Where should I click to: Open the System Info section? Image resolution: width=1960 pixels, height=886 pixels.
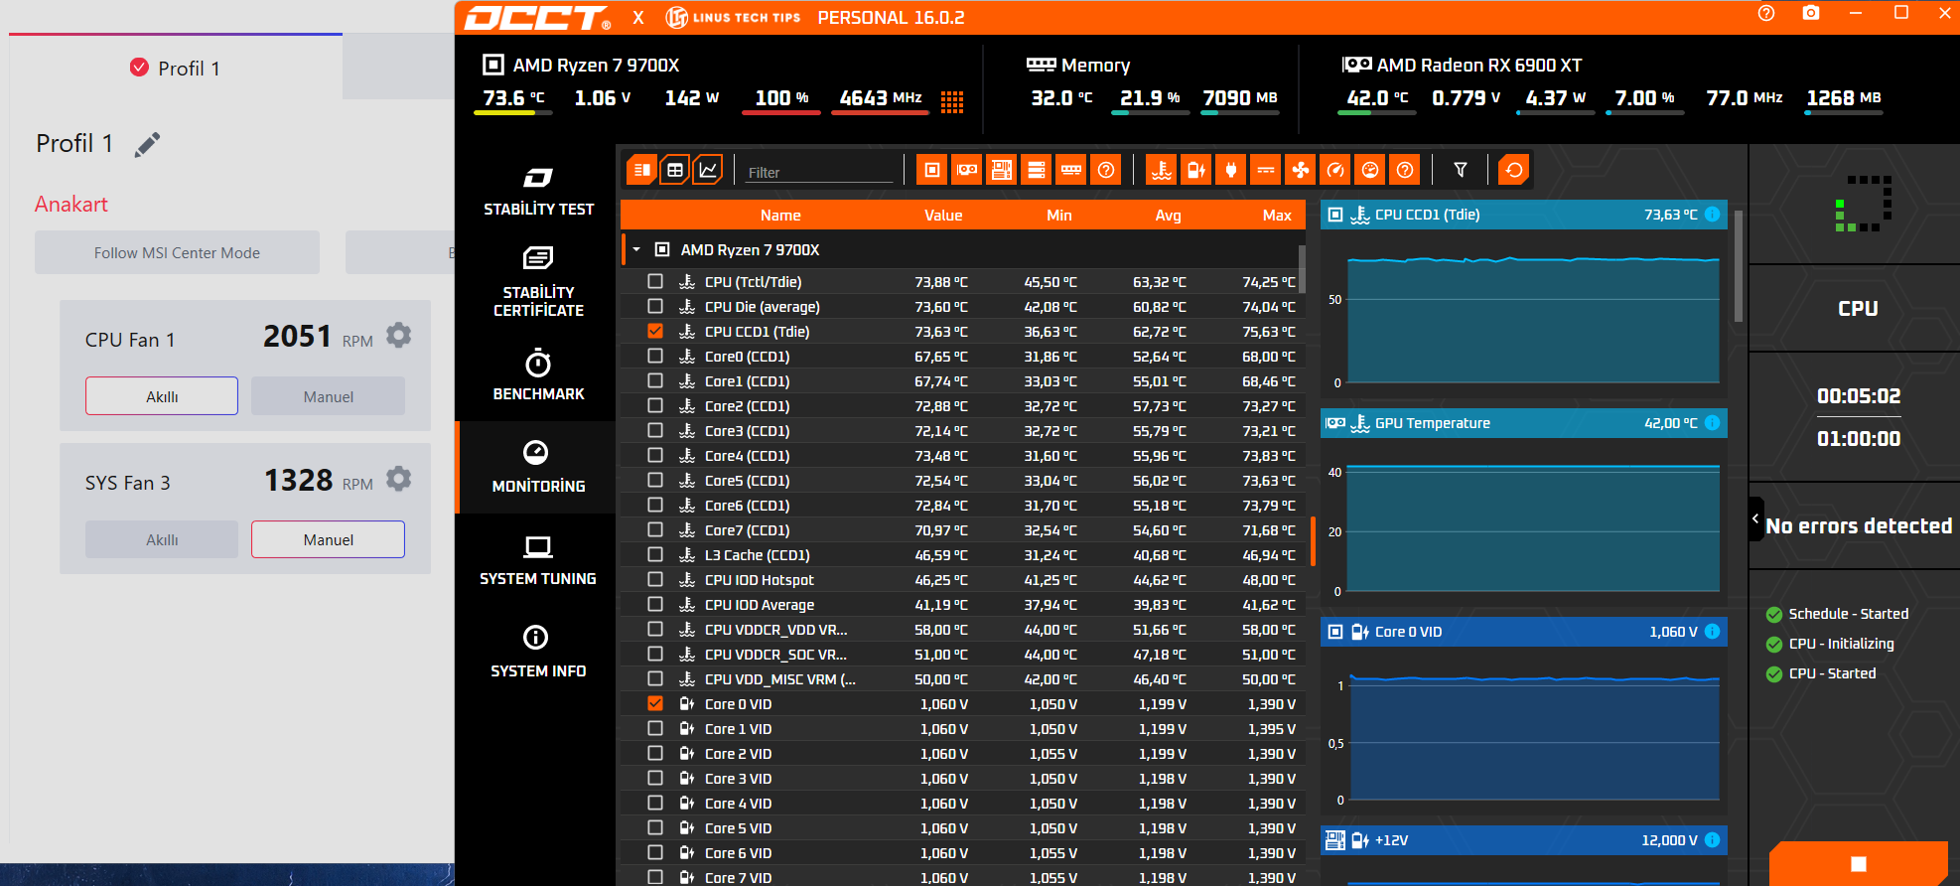click(538, 652)
